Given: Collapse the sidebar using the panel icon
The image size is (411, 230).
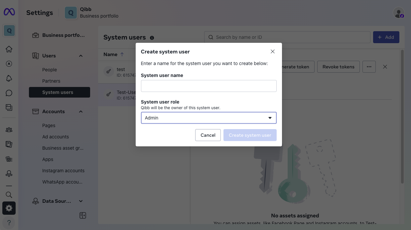Looking at the screenshot, I should click(82, 215).
